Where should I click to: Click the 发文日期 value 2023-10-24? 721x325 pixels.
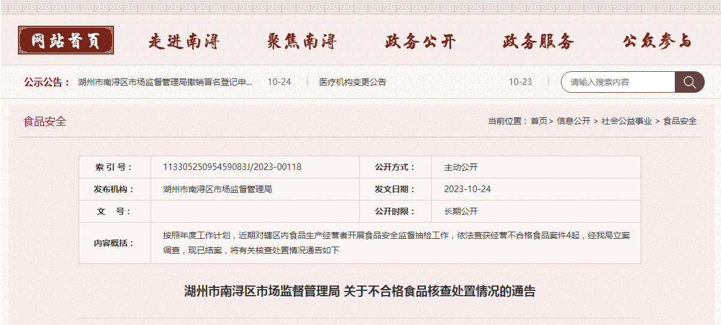467,189
